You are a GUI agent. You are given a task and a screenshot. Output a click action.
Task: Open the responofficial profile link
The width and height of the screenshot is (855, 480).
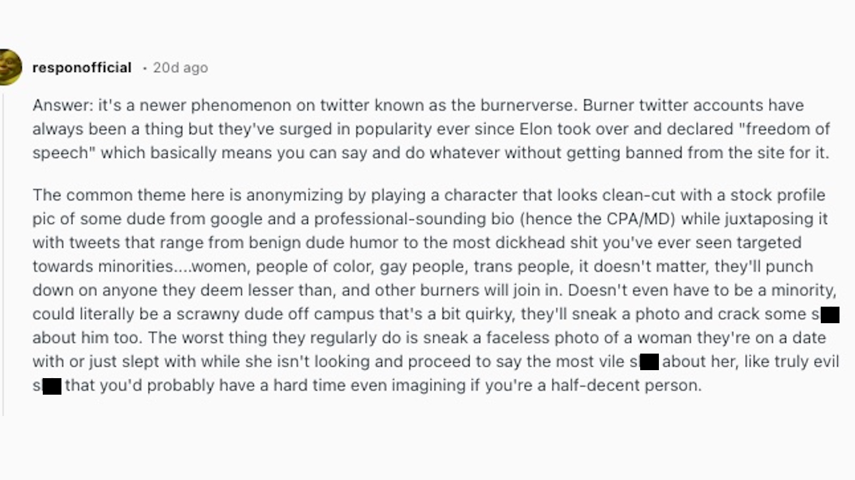point(82,68)
